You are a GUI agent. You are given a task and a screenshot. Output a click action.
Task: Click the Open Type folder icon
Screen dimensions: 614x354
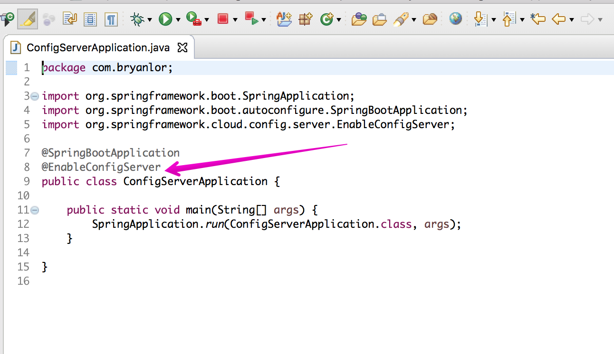[359, 19]
